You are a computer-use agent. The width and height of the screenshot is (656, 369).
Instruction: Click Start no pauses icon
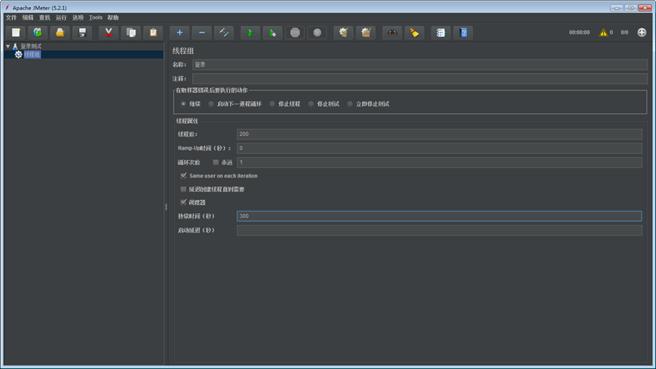(x=273, y=33)
